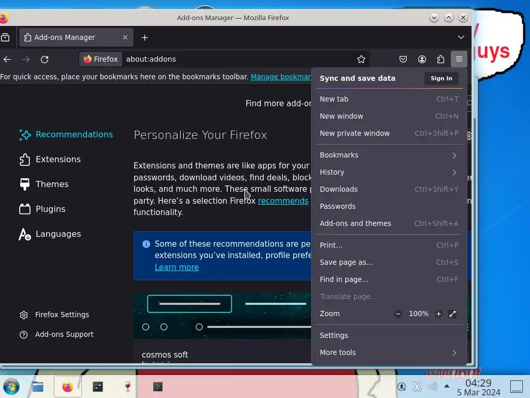Image resolution: width=530 pixels, height=398 pixels.
Task: Click the show desktop button in tray
Action: (516, 387)
